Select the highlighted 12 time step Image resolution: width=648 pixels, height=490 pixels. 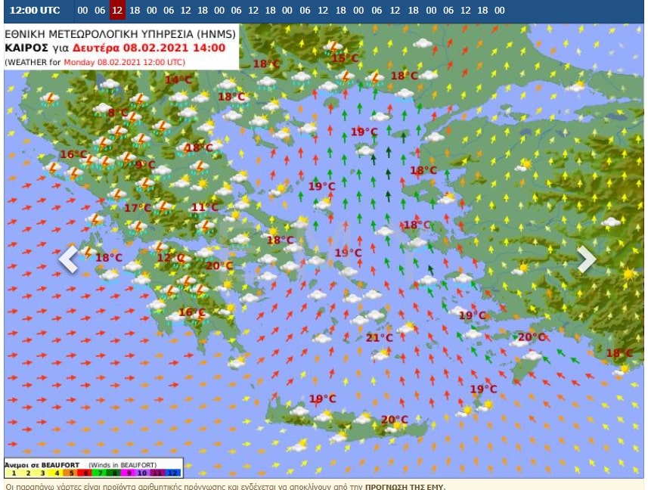(117, 11)
